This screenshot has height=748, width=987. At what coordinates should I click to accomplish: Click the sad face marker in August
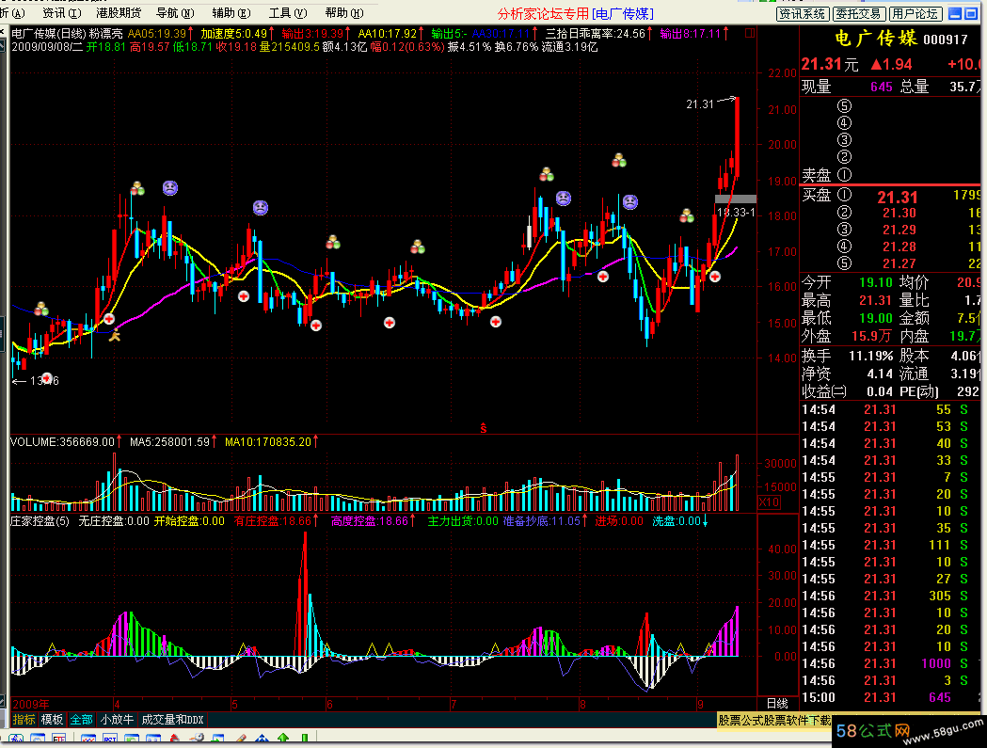point(630,201)
